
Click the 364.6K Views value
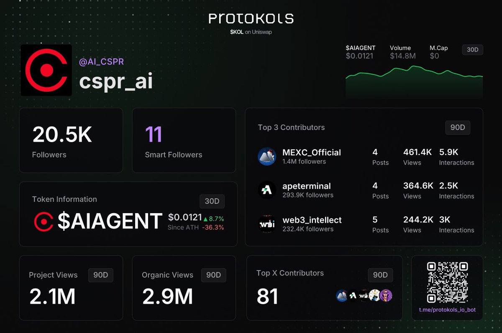(418, 186)
